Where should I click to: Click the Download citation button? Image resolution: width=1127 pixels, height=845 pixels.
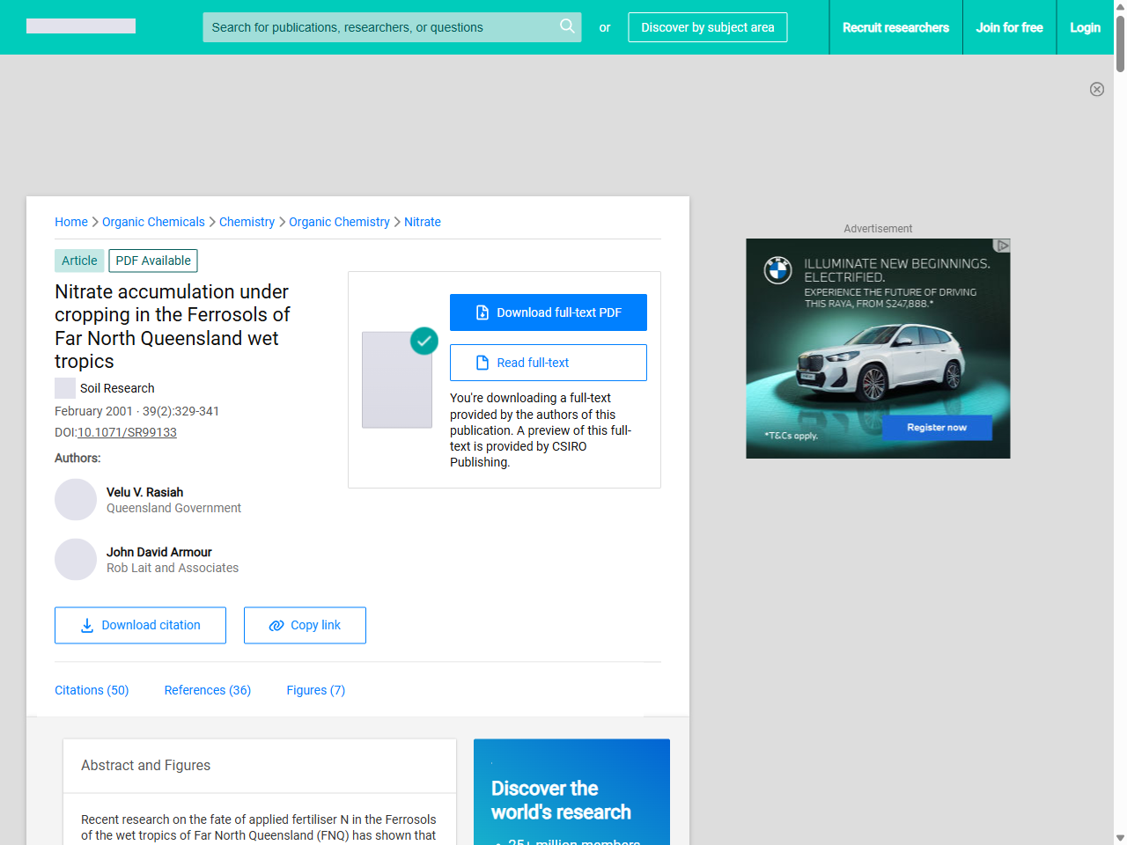tap(140, 625)
